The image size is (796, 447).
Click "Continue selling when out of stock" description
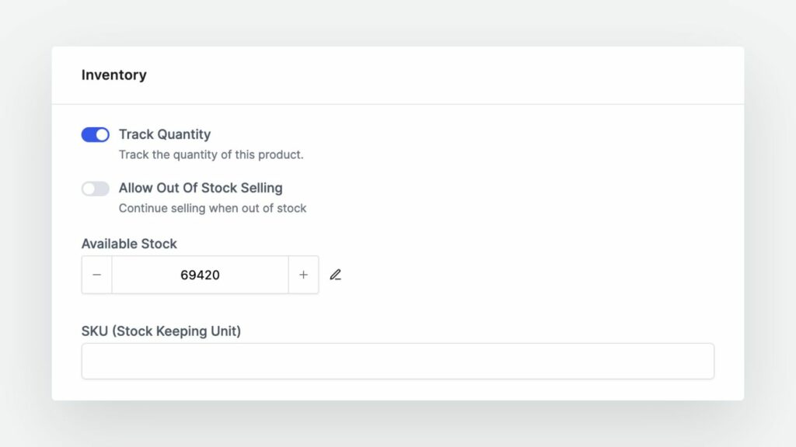212,208
